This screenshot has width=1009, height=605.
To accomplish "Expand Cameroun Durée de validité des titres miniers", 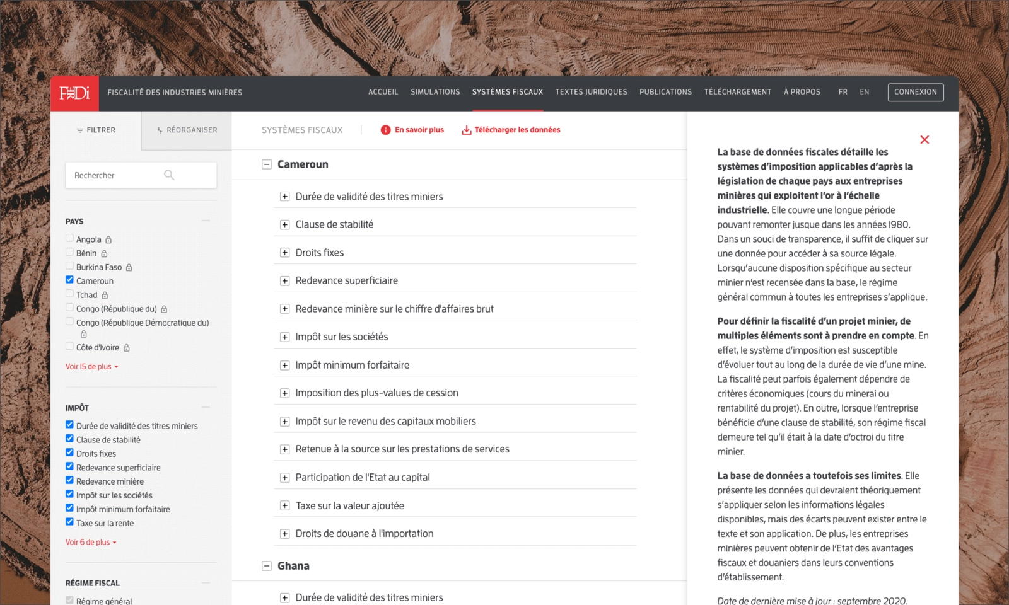I will tap(285, 197).
